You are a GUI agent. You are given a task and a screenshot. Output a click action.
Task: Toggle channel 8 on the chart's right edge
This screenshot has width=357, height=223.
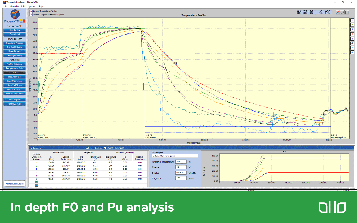tap(352, 52)
